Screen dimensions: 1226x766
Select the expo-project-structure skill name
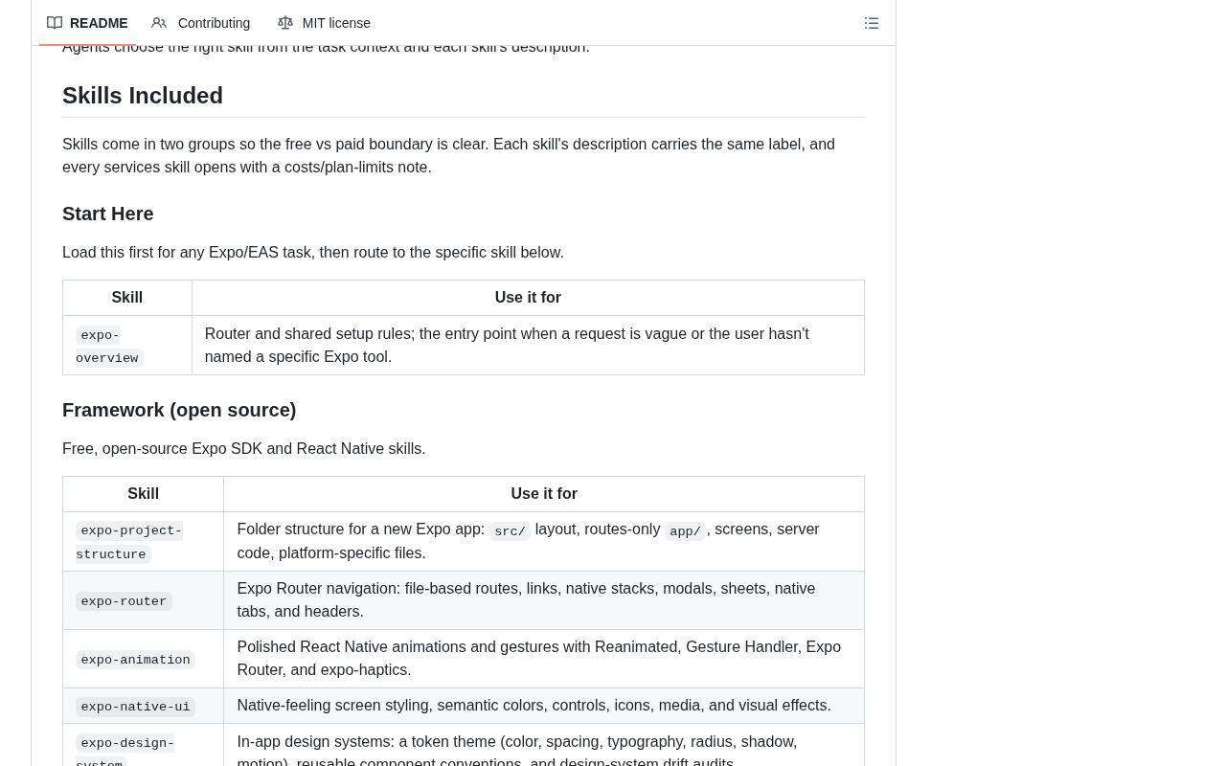pos(129,543)
